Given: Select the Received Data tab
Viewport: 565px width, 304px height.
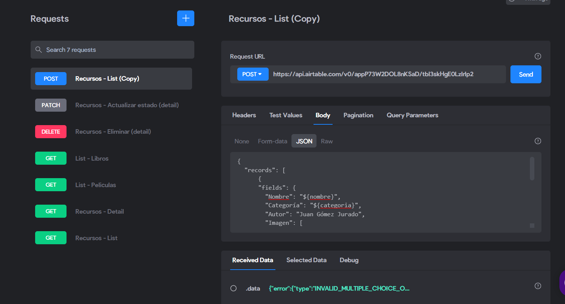Looking at the screenshot, I should pyautogui.click(x=253, y=260).
